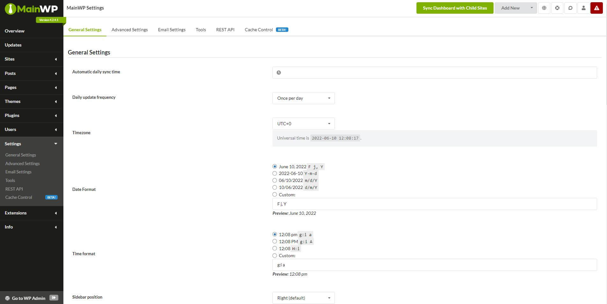
Task: Switch to the Advanced Settings tab
Action: 130,30
